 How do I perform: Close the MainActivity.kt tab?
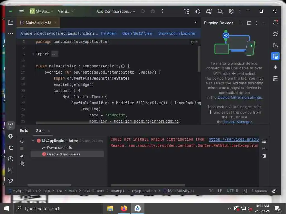click(x=56, y=23)
